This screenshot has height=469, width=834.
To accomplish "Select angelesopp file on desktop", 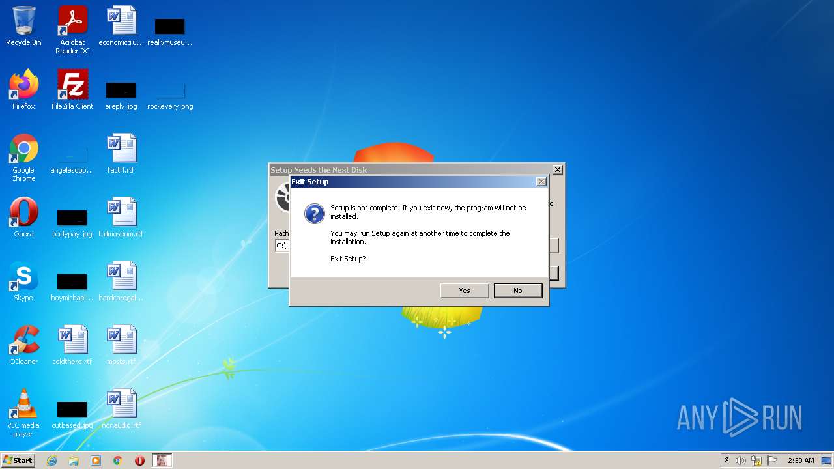I will pos(72,160).
